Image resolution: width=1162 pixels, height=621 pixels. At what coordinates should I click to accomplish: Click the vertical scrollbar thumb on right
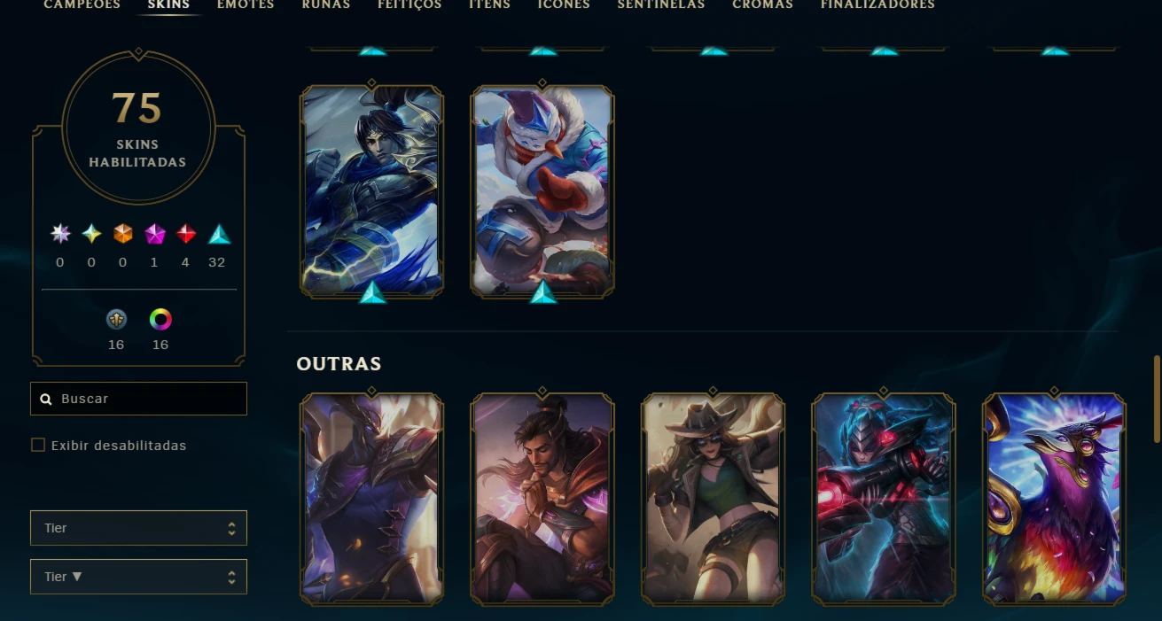(1157, 399)
